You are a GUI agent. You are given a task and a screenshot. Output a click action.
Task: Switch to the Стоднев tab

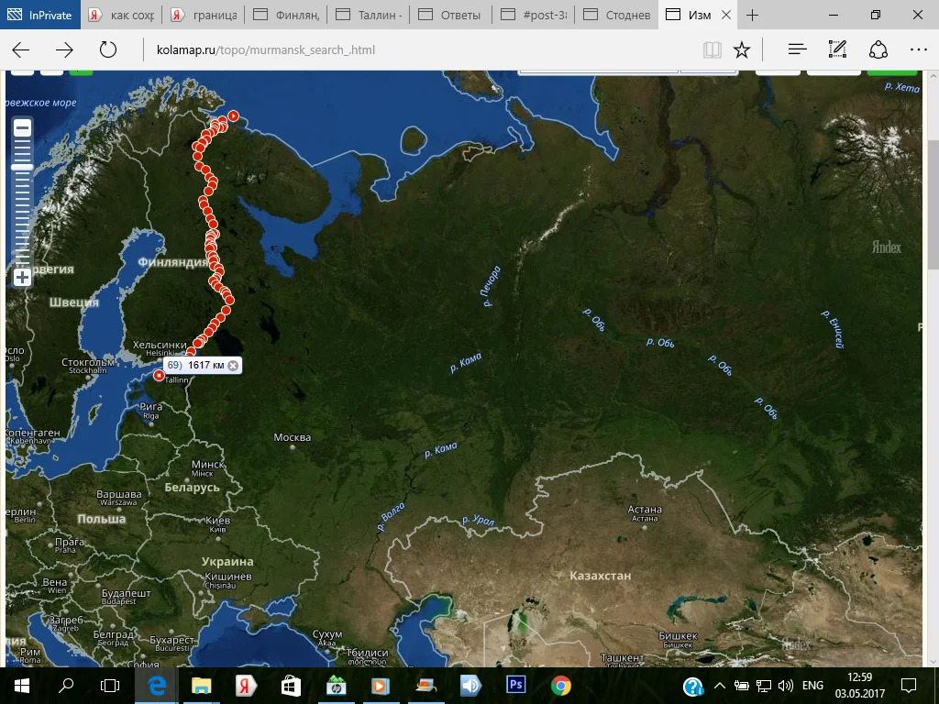[x=617, y=15]
